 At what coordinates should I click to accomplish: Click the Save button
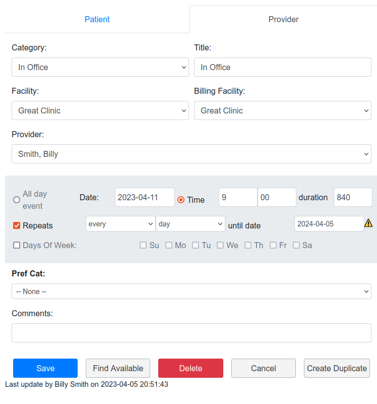click(x=45, y=368)
